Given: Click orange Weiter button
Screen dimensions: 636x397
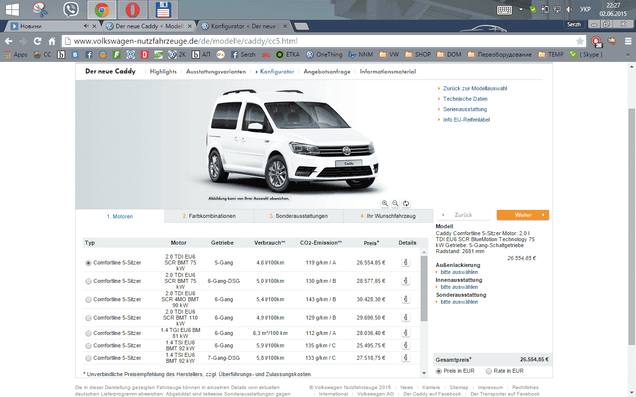Looking at the screenshot, I should (x=523, y=215).
